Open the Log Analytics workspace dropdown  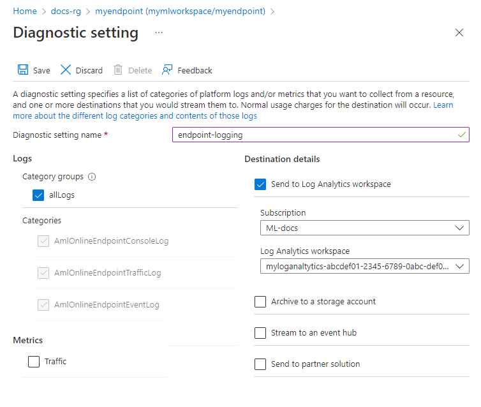coord(364,266)
